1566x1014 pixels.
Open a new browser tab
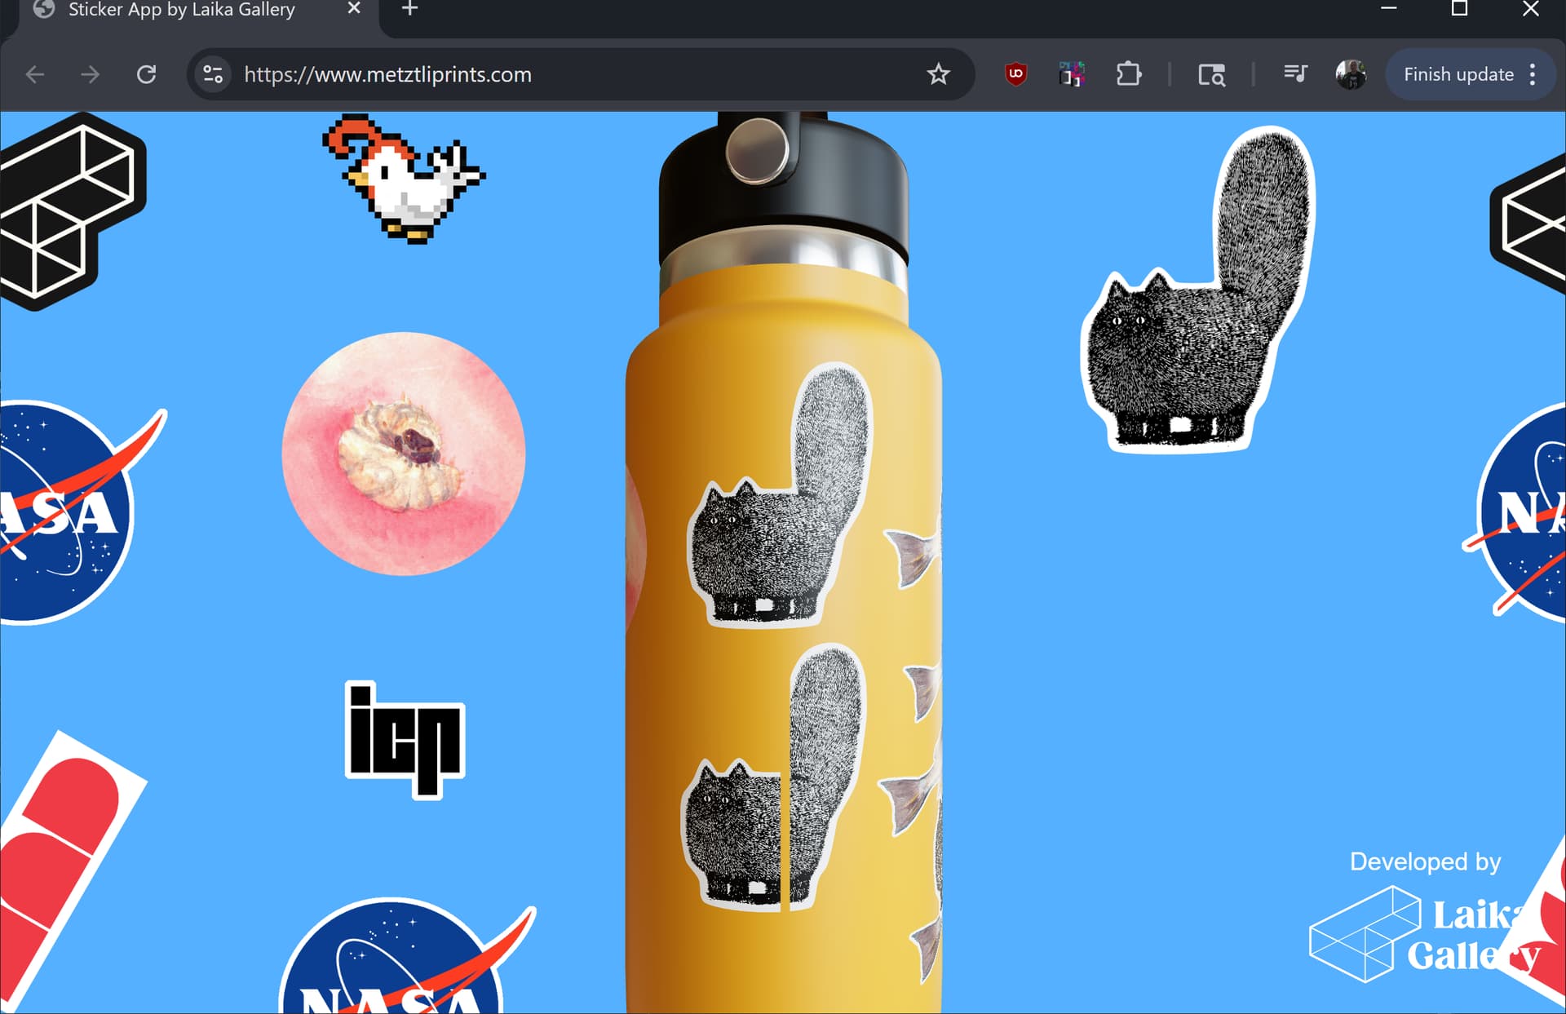[409, 9]
